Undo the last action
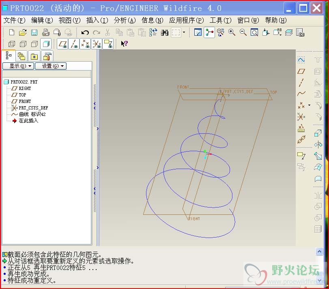This screenshot has height=289, width=329. [x=85, y=32]
